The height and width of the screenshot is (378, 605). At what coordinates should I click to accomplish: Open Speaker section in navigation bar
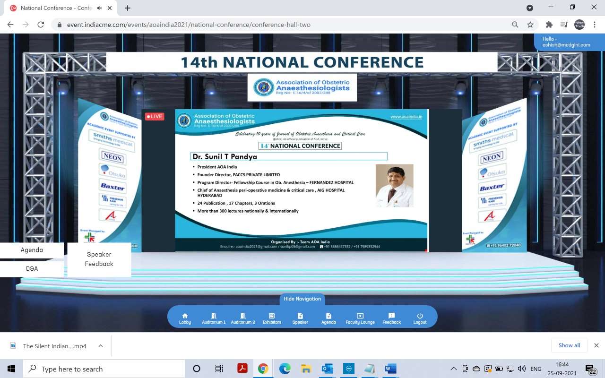[x=300, y=318]
